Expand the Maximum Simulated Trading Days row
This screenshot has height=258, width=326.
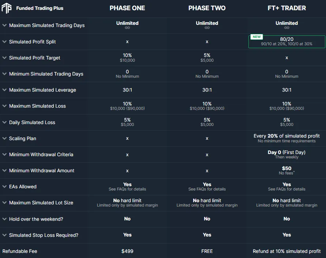pos(4,26)
